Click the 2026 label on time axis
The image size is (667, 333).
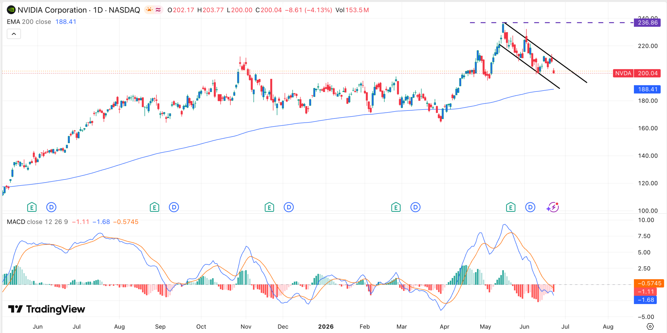[x=326, y=326]
